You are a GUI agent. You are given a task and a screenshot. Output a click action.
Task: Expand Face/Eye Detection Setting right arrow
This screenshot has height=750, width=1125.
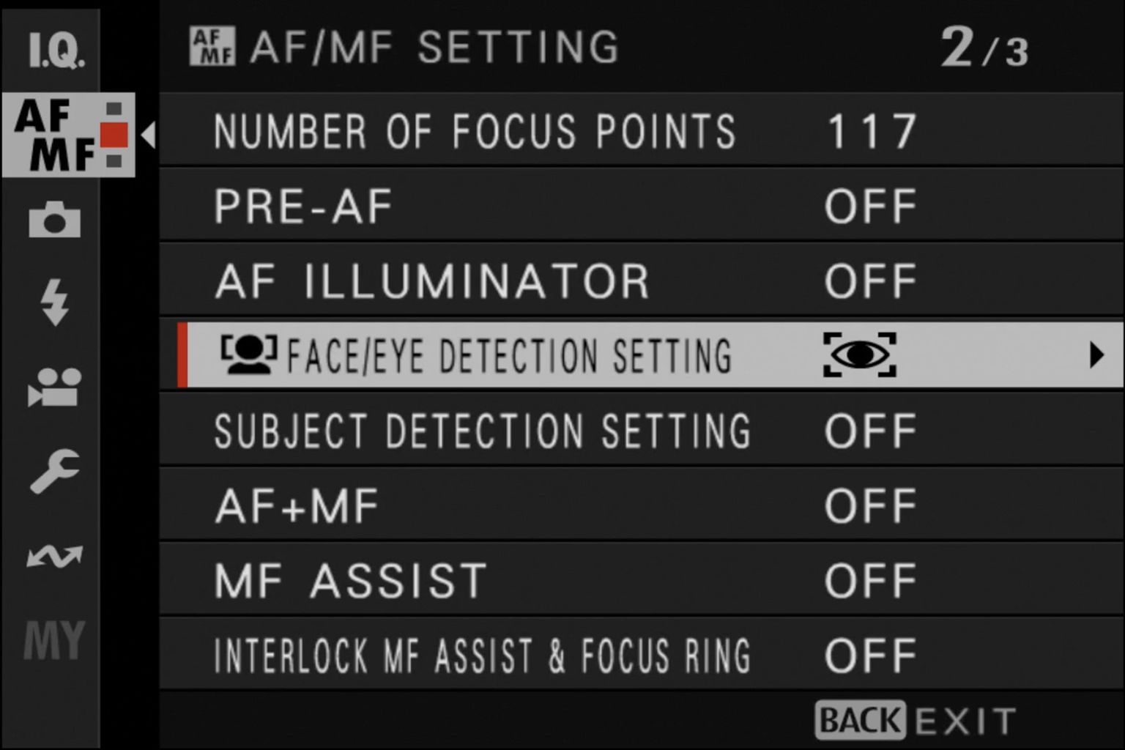pyautogui.click(x=1096, y=355)
